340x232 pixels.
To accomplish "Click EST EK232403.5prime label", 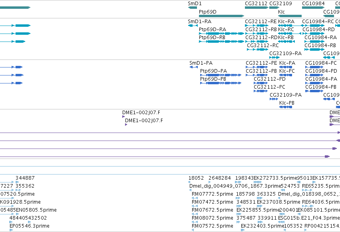I will click(262, 226).
